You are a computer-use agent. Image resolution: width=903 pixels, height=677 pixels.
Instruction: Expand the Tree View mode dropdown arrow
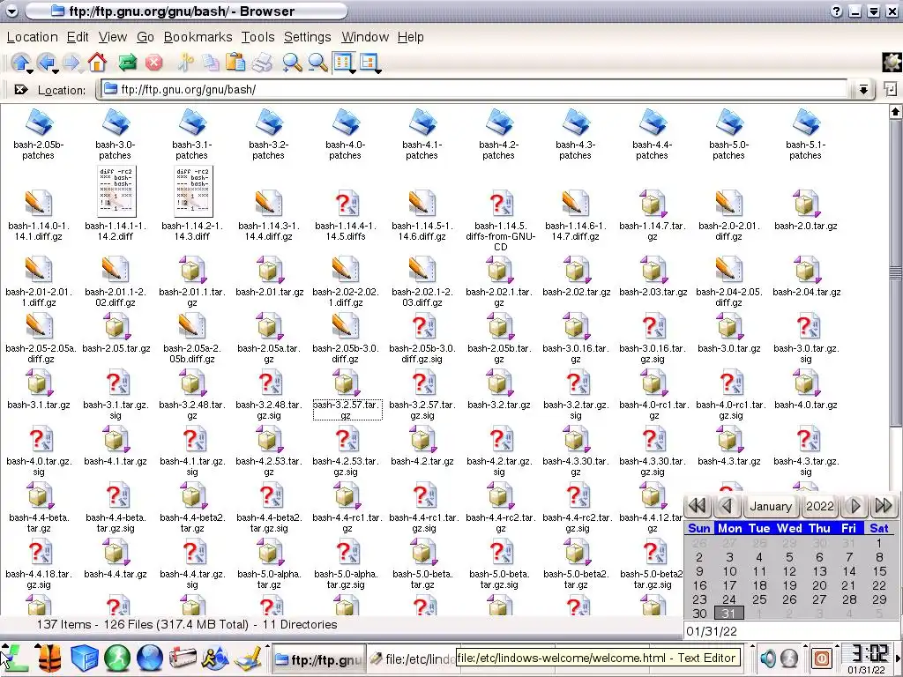pyautogui.click(x=377, y=71)
